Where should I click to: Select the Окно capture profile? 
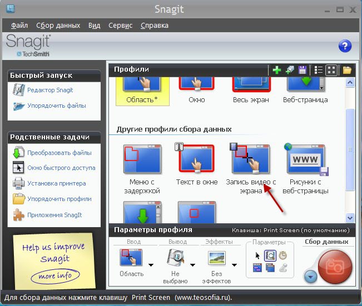coord(197,91)
